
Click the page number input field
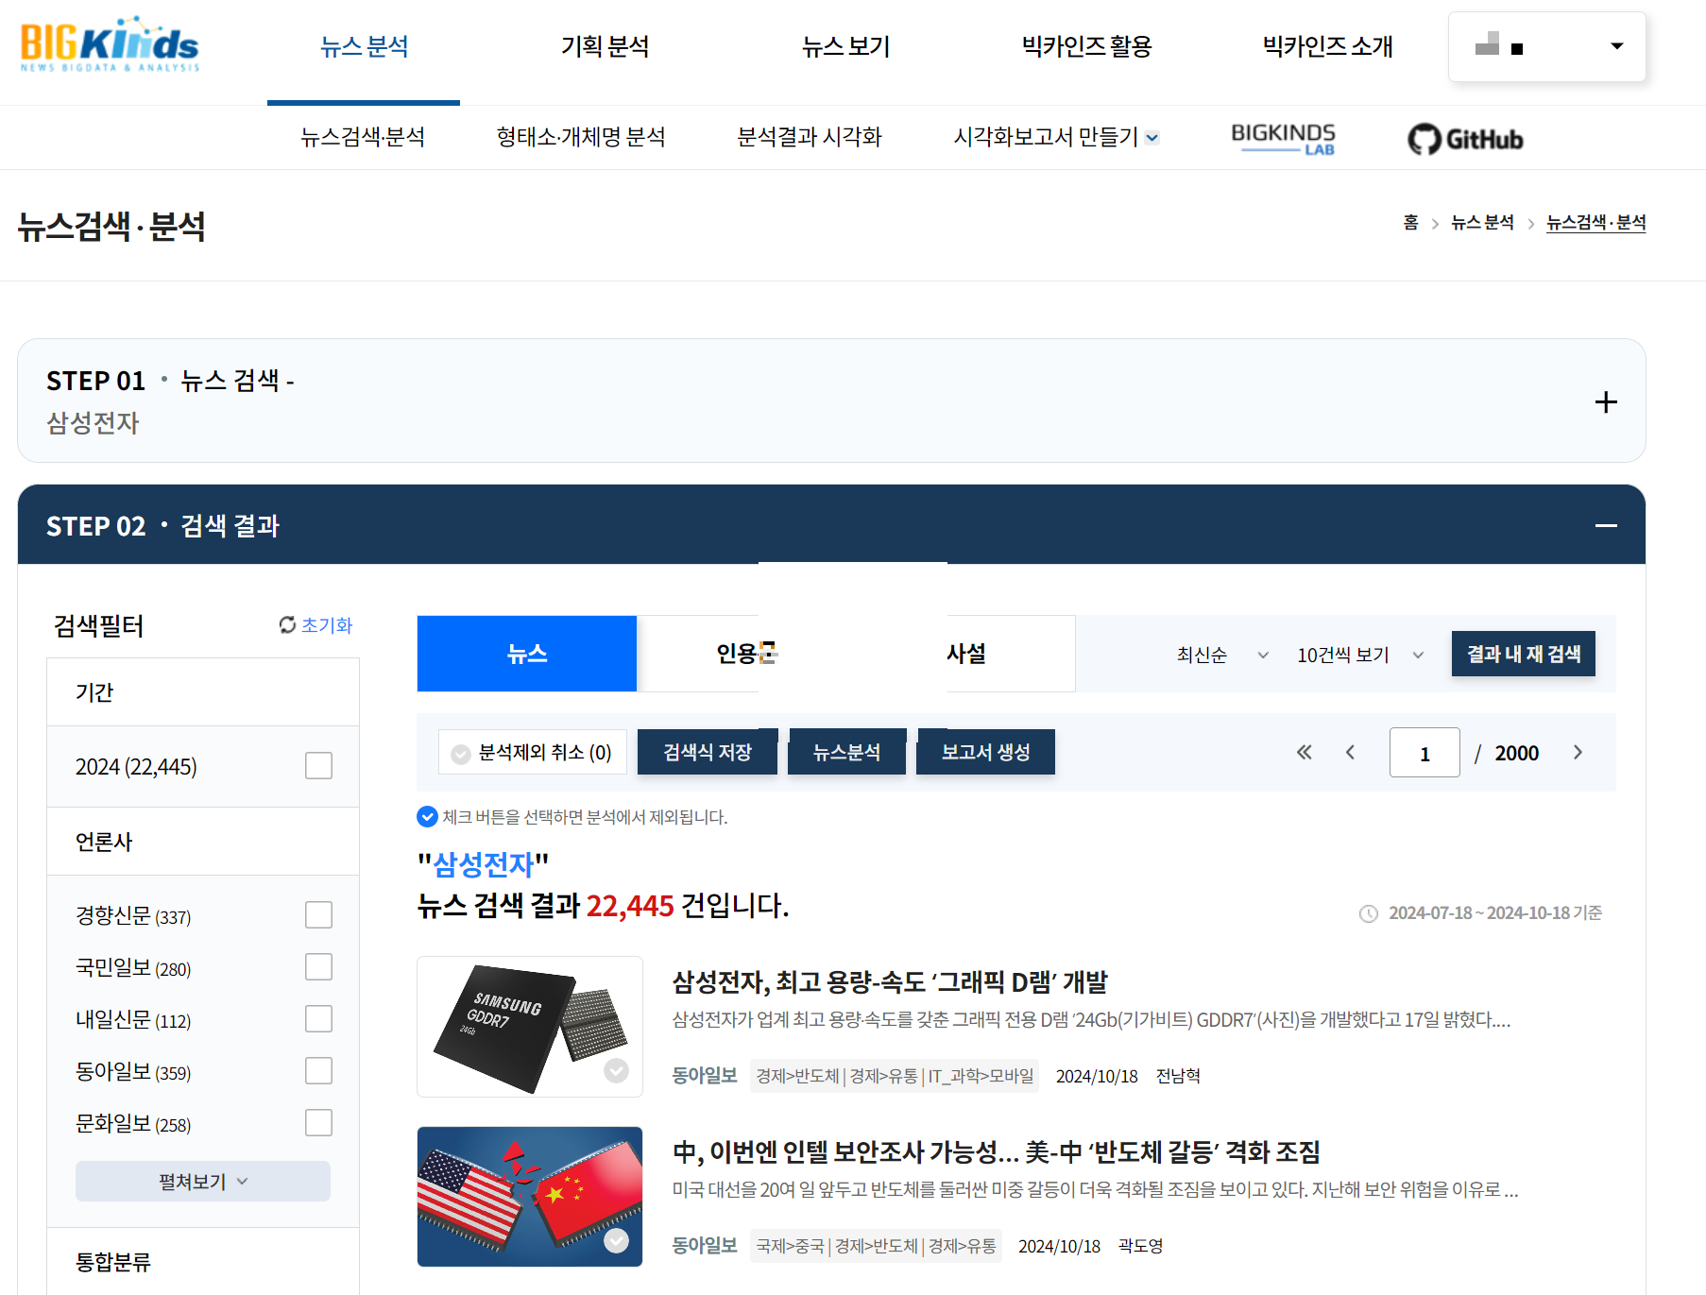point(1425,752)
